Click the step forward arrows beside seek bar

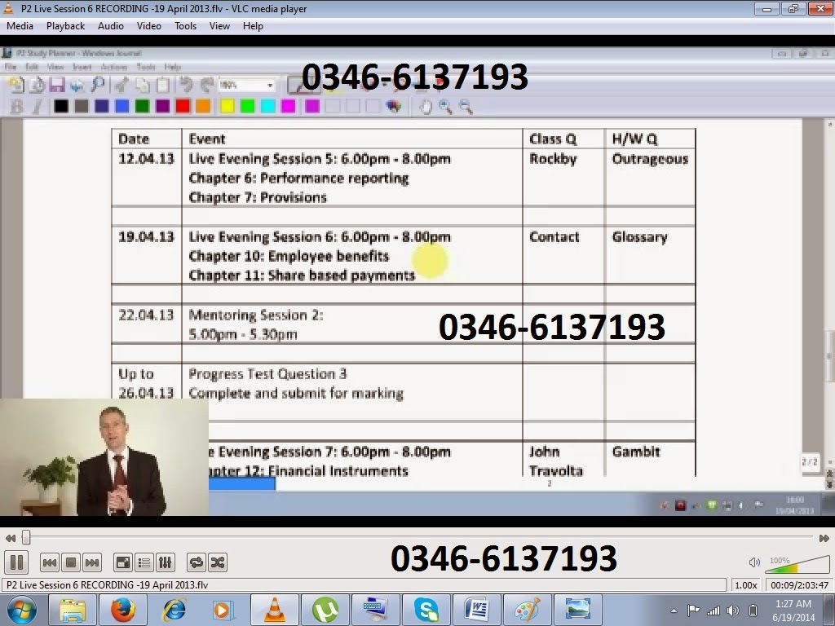point(824,538)
